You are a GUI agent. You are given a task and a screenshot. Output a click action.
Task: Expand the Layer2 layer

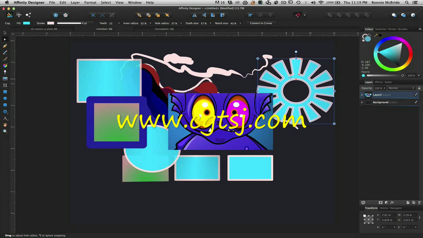(362, 95)
